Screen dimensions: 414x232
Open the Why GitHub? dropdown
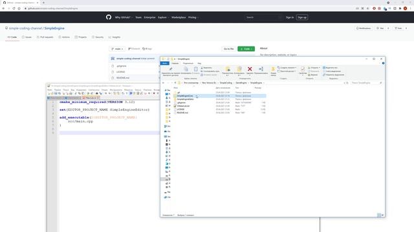124,17
